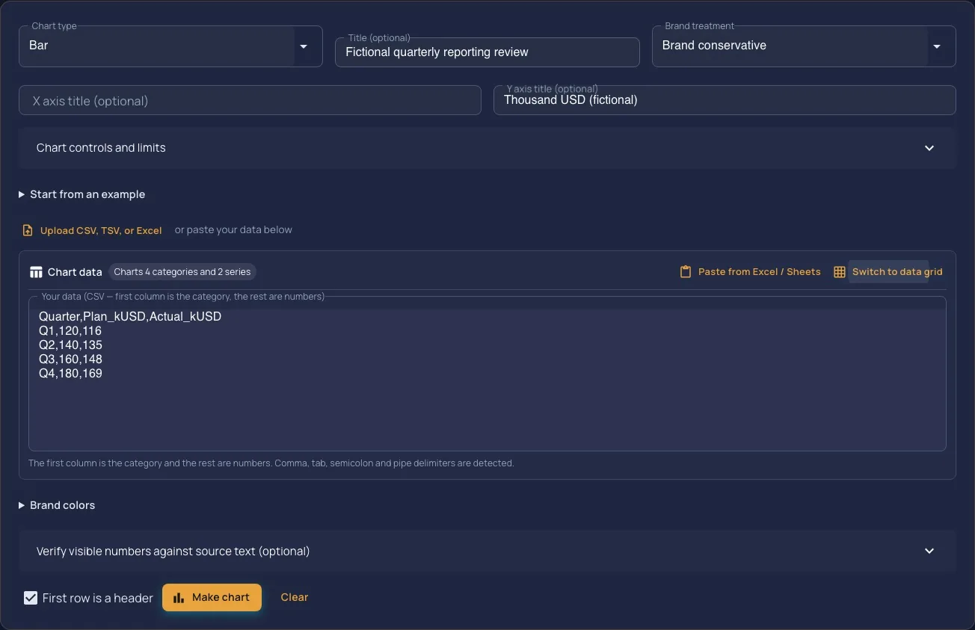Screen dimensions: 975x630
Task: Click Paste from Excel / Sheets
Action: point(750,272)
